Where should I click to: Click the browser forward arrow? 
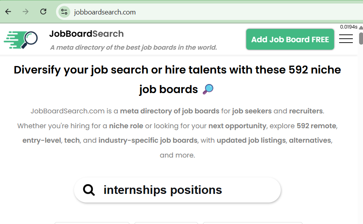click(x=26, y=12)
